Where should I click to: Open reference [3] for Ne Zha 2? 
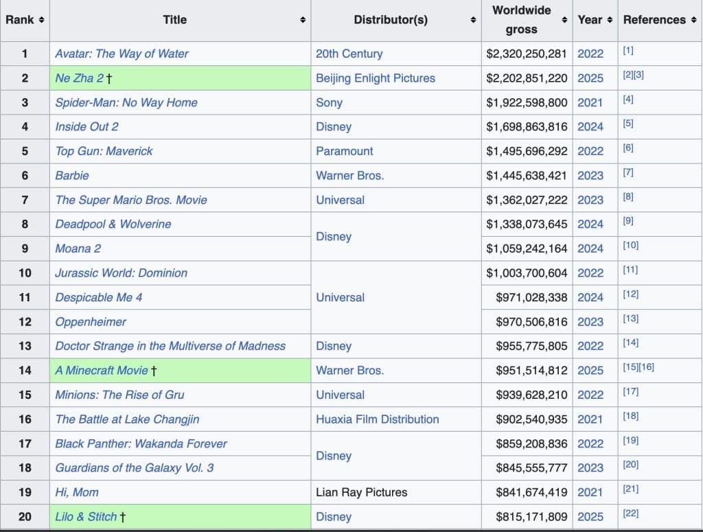coord(638,75)
